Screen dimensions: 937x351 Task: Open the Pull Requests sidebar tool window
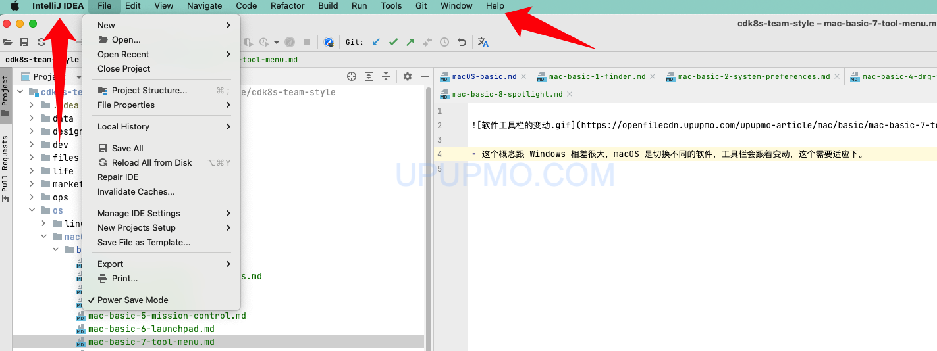(x=5, y=168)
